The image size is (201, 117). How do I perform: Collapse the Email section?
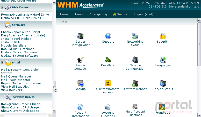[2, 63]
